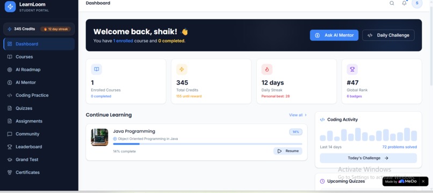
Task: Open Today's Challenge button
Action: (x=369, y=158)
